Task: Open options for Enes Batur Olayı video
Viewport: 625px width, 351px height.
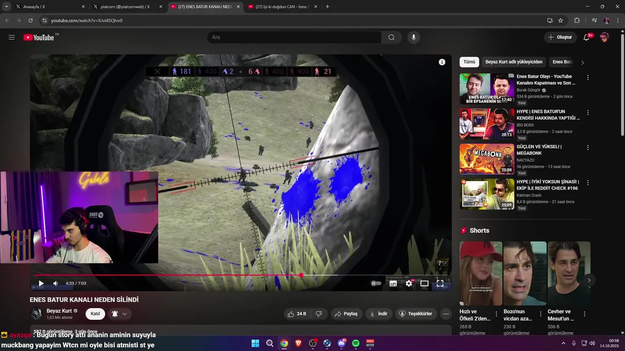Action: [x=587, y=78]
